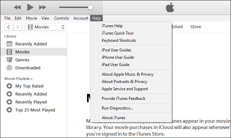
Task: Click the Top 25 Most Played name
Action: click(35, 110)
